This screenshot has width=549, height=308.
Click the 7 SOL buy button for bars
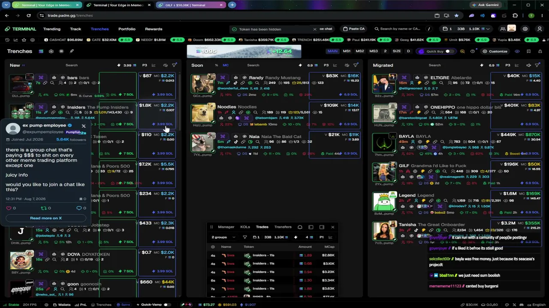click(x=126, y=95)
